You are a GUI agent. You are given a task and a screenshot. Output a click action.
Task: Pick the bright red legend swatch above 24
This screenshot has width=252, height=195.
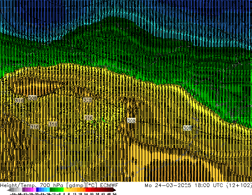[x=87, y=189]
